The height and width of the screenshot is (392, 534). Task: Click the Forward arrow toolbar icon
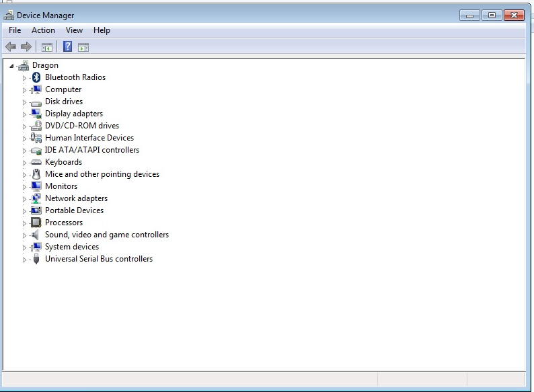pyautogui.click(x=26, y=46)
